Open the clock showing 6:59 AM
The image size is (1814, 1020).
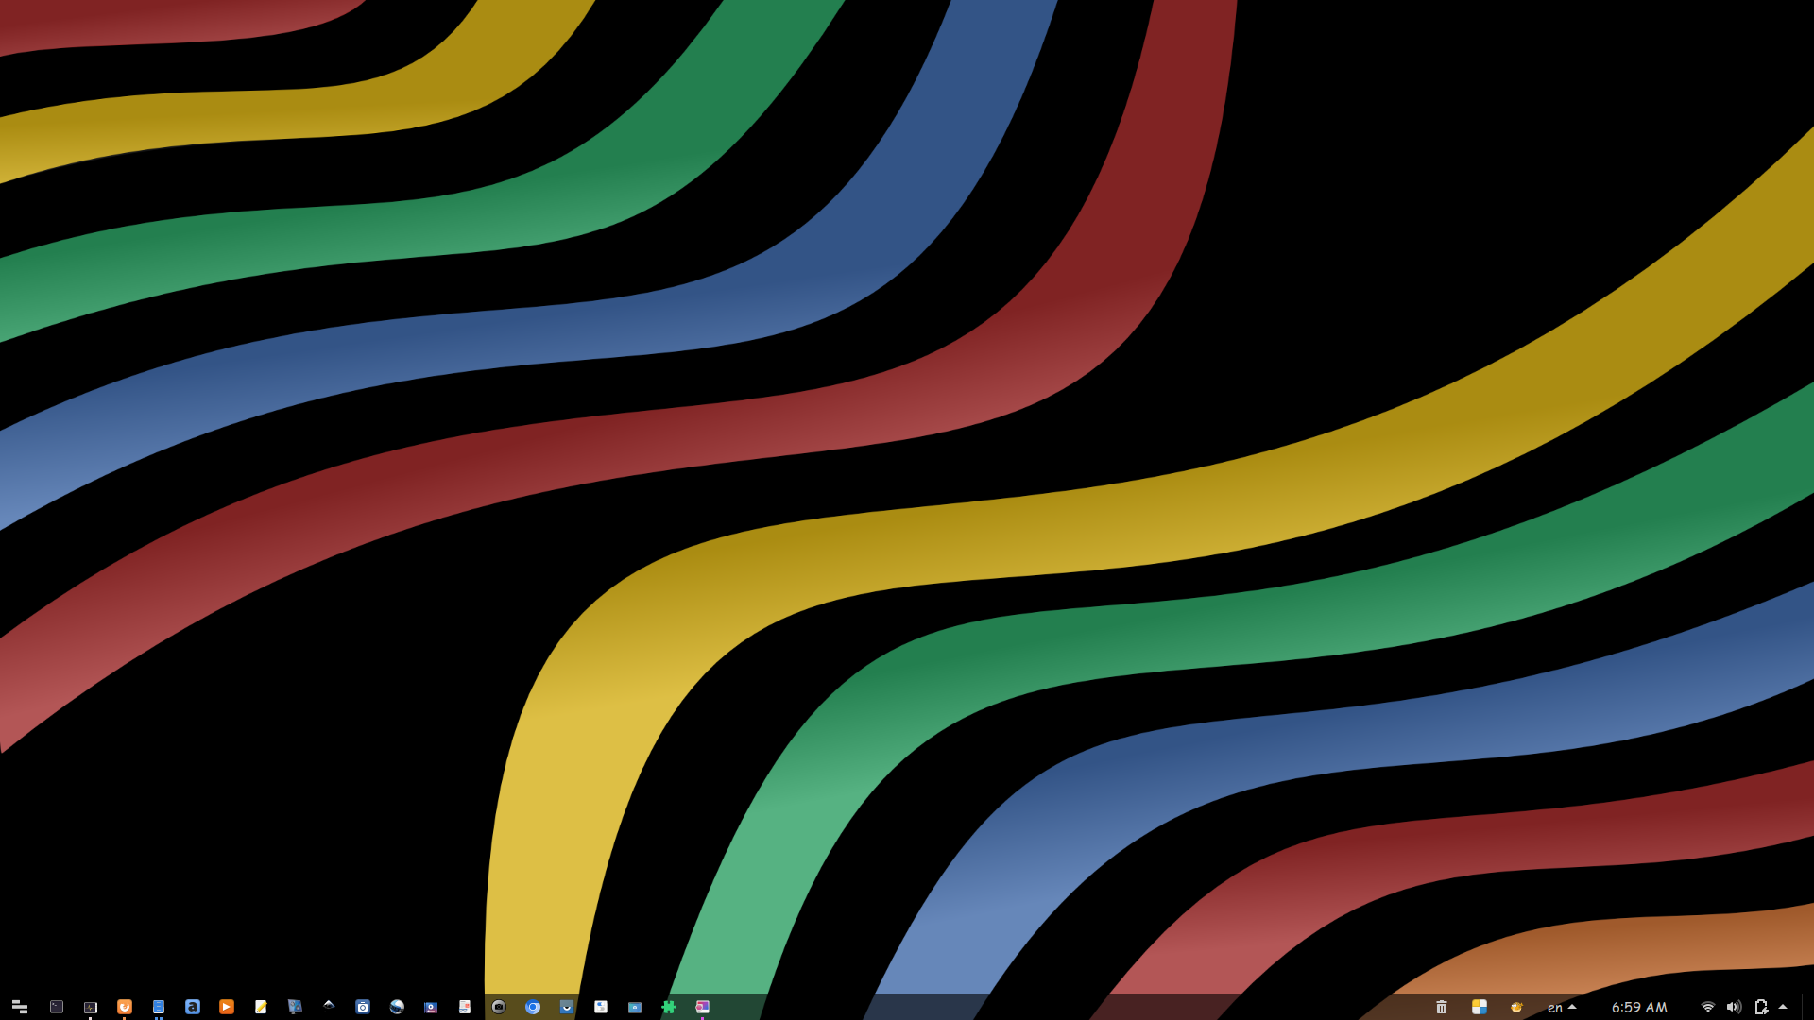[x=1639, y=1007]
